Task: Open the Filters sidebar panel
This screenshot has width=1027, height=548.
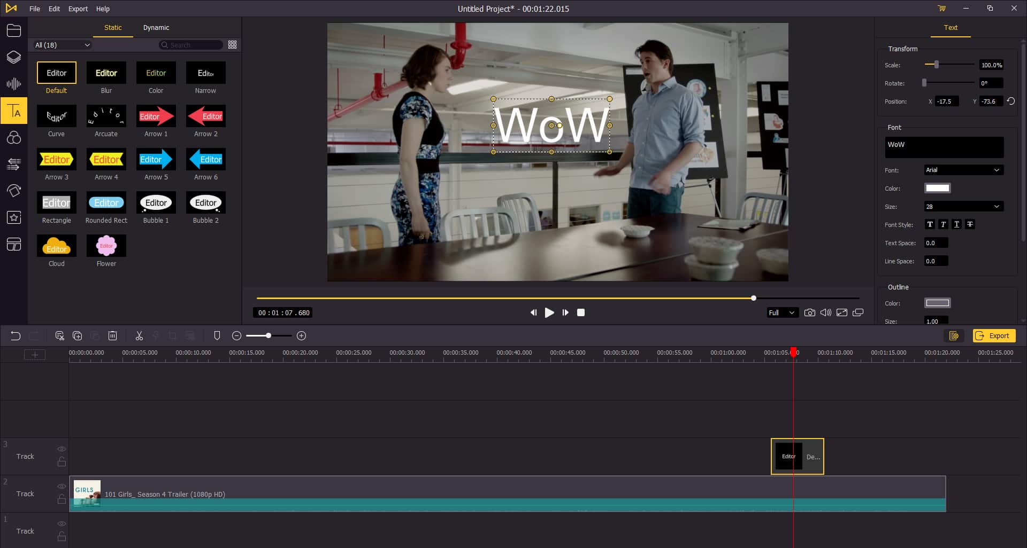Action: (x=14, y=138)
